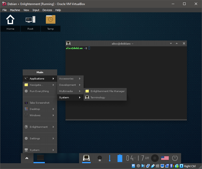Viewport: 202px width, 169px height.
Task: Click the backlight bulb icon in shelf
Action: tap(99, 158)
